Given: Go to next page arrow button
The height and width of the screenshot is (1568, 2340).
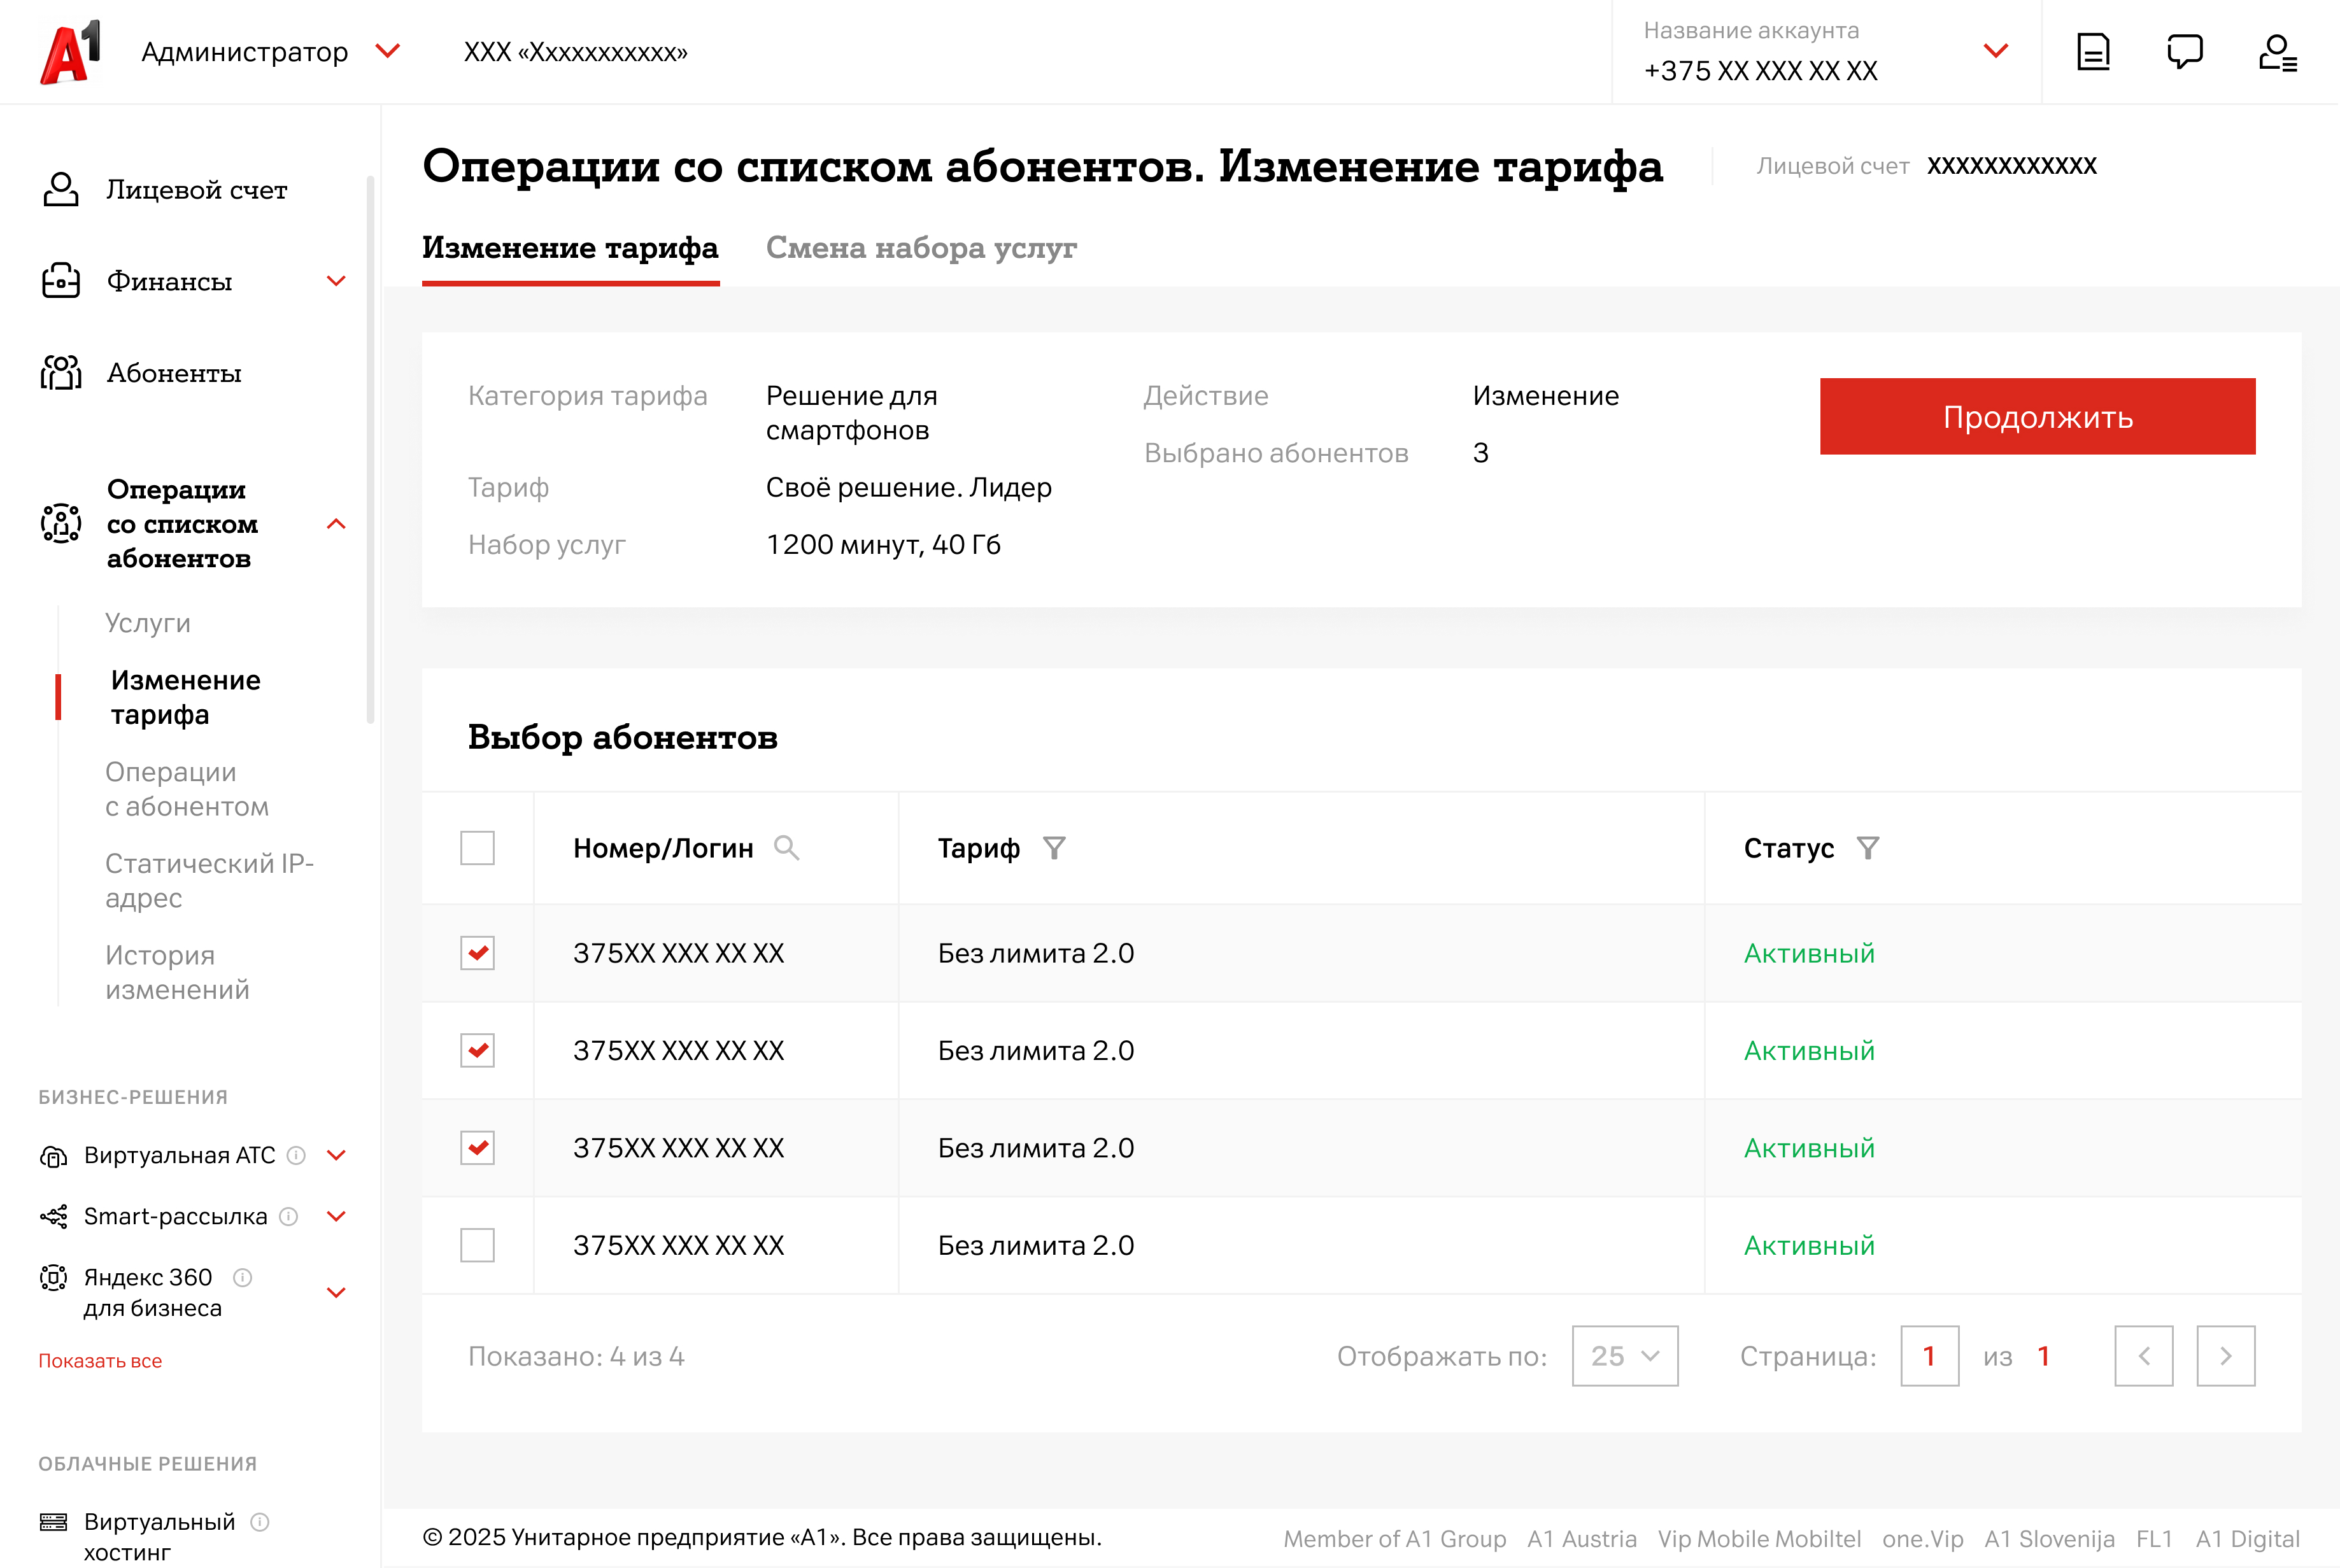Looking at the screenshot, I should click(x=2225, y=1356).
